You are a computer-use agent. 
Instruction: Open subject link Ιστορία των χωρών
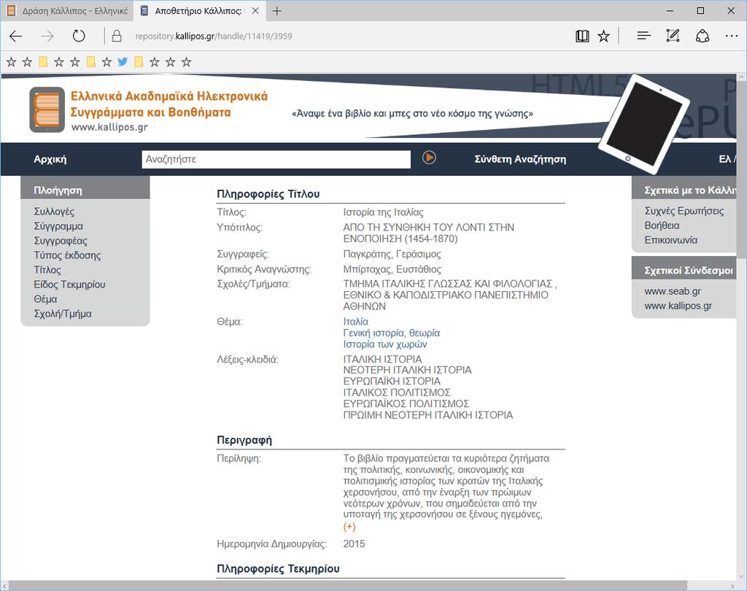pyautogui.click(x=385, y=344)
